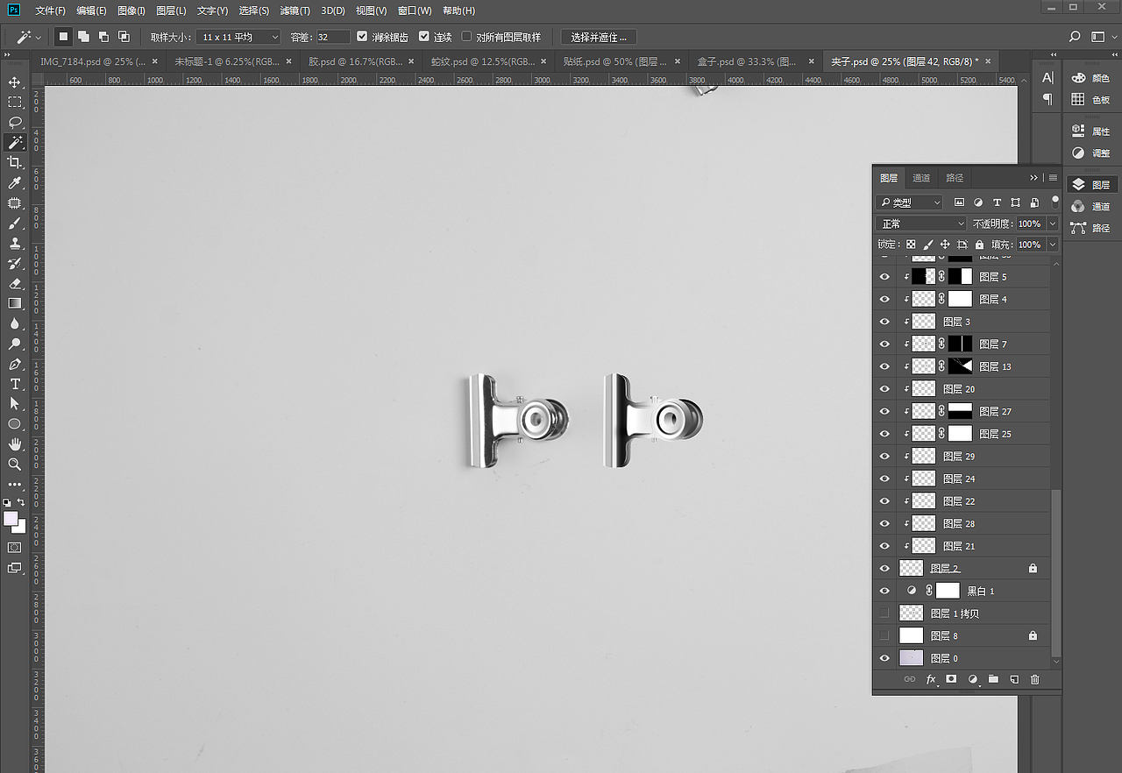Viewport: 1122px width, 773px height.
Task: Hide 图层 5 using its eye icon
Action: point(884,277)
